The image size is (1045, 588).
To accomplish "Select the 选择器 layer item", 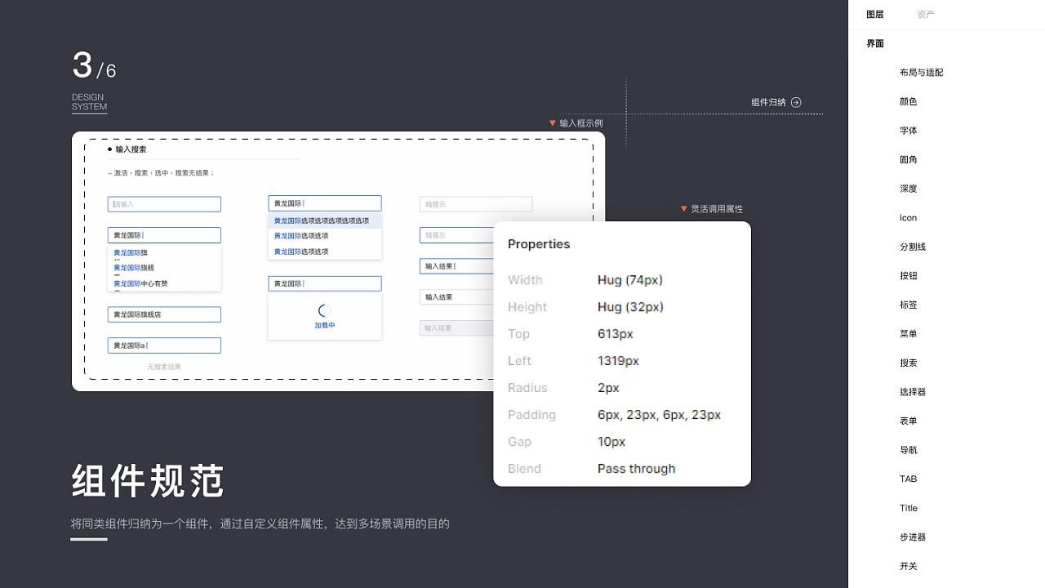I will coord(912,392).
